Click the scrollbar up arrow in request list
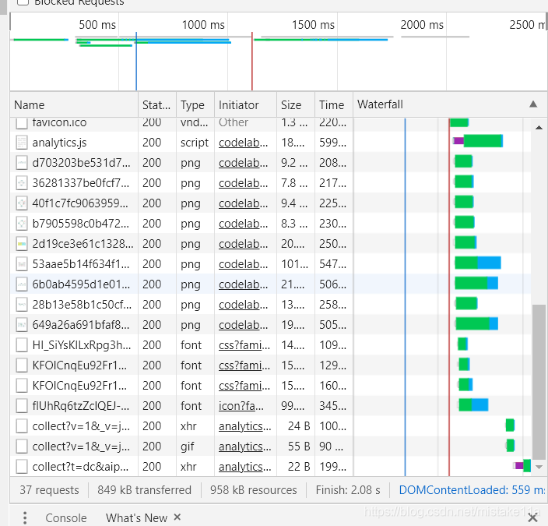 click(x=539, y=128)
